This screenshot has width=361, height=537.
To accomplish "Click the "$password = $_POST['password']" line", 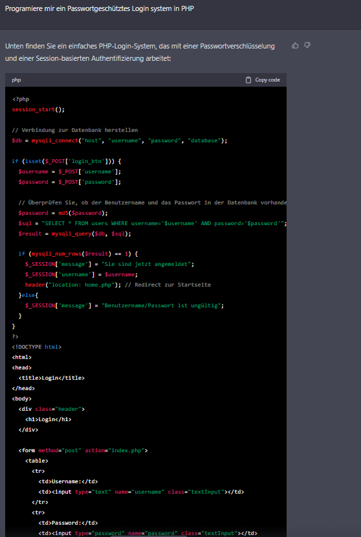I will pyautogui.click(x=70, y=182).
